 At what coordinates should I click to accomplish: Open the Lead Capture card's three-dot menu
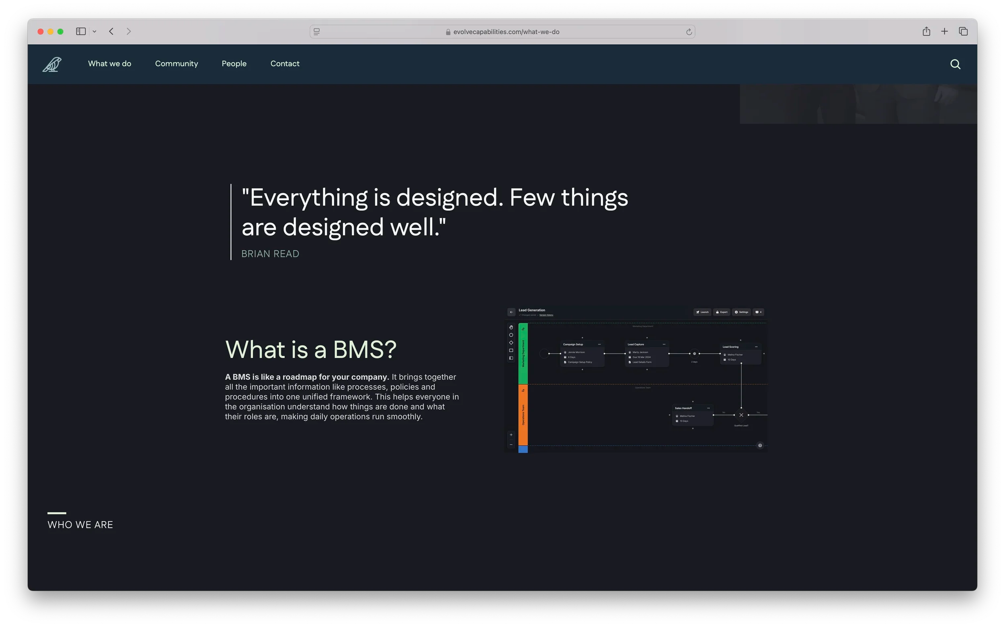pos(664,344)
